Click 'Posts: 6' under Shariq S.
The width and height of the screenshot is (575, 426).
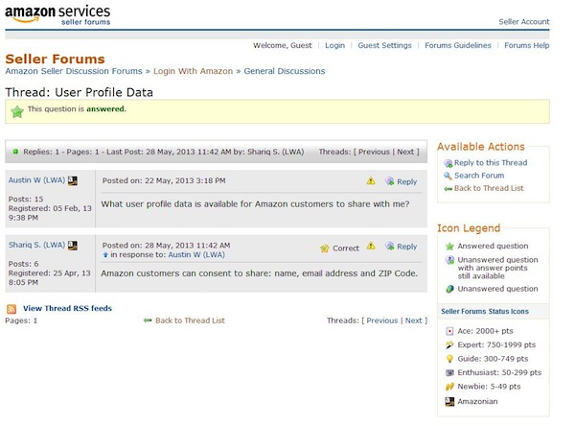23,264
